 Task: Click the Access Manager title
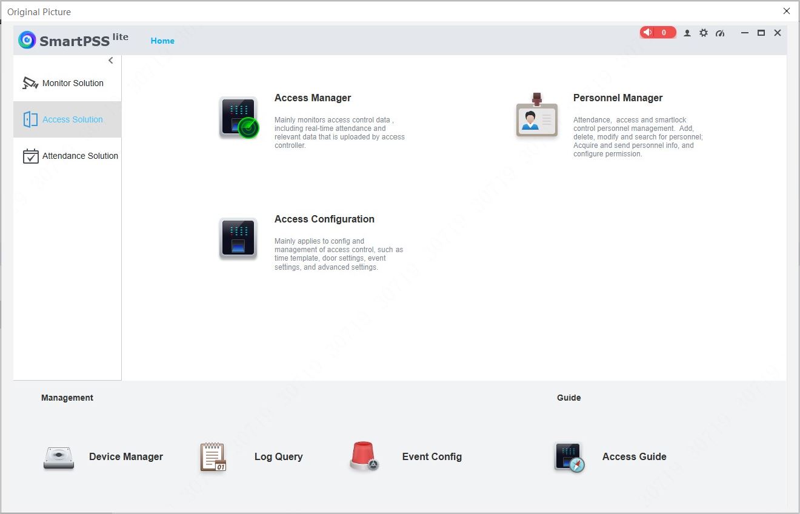[313, 98]
